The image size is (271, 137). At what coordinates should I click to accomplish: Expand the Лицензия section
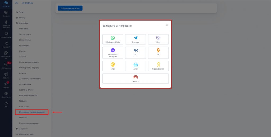click(x=23, y=129)
